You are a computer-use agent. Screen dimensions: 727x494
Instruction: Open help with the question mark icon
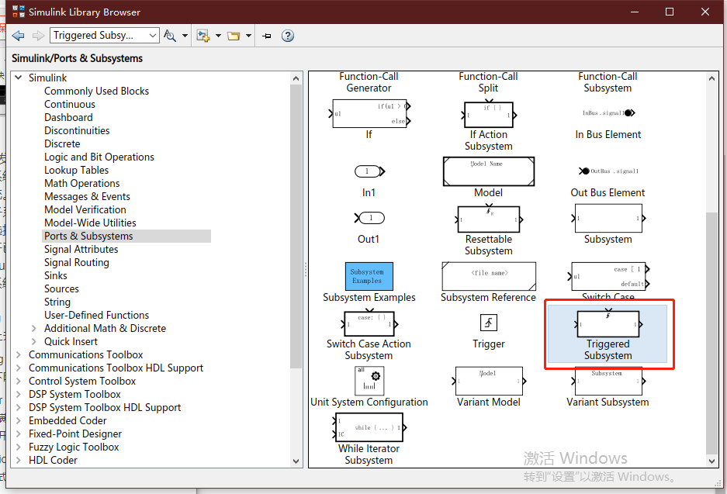pyautogui.click(x=288, y=36)
